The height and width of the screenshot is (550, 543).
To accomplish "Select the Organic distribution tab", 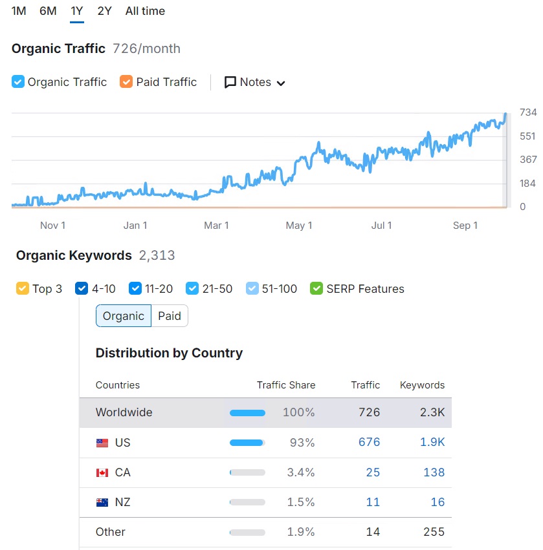I will tap(123, 316).
